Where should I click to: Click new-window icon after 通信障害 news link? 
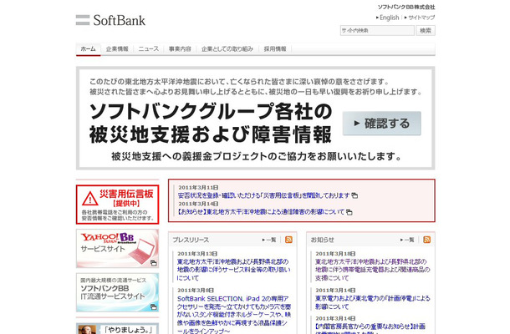[349, 212]
